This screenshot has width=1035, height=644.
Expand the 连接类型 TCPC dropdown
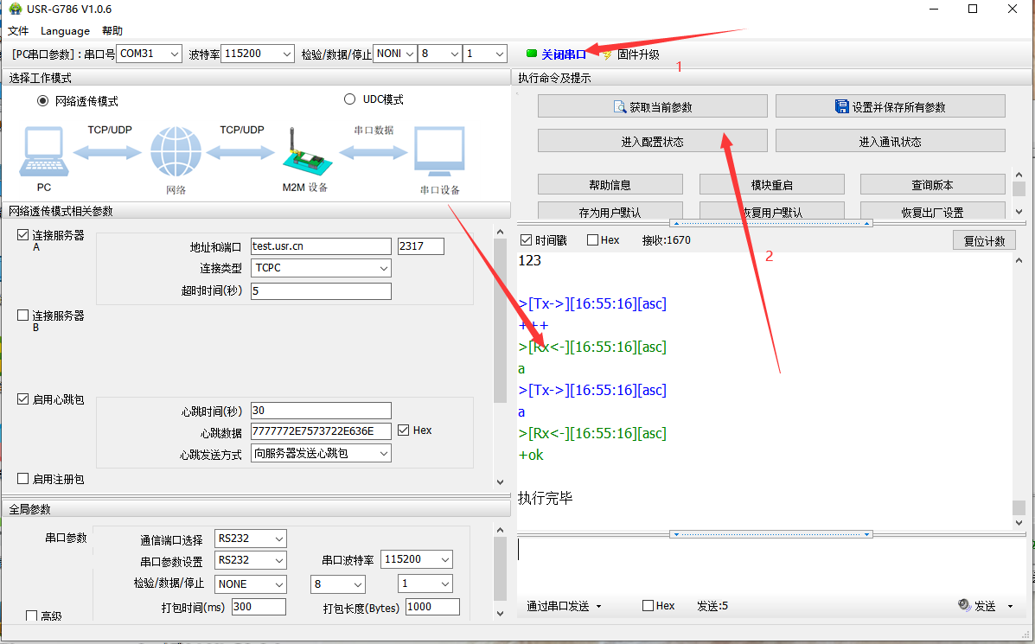[321, 268]
